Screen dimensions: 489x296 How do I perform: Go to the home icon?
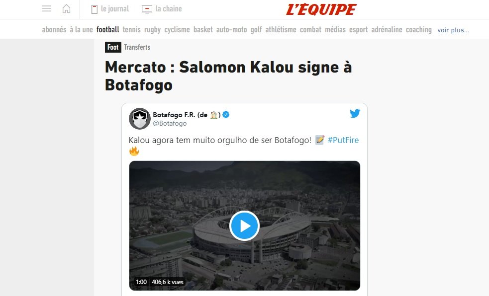pyautogui.click(x=67, y=9)
